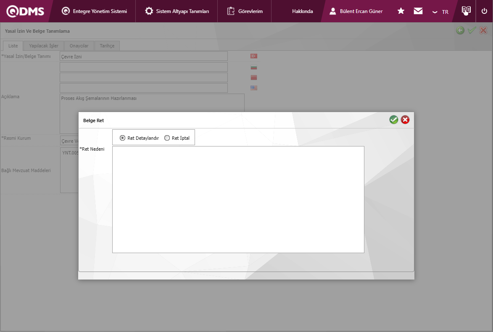This screenshot has width=493, height=332.
Task: Click the Chinese language name field
Action: point(144,77)
